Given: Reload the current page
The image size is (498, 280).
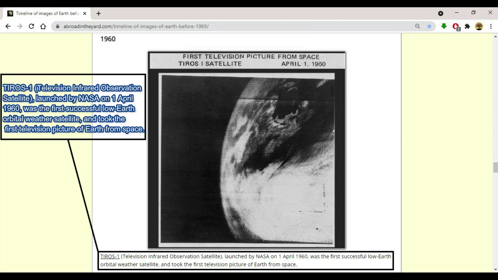Looking at the screenshot, I should 31,26.
